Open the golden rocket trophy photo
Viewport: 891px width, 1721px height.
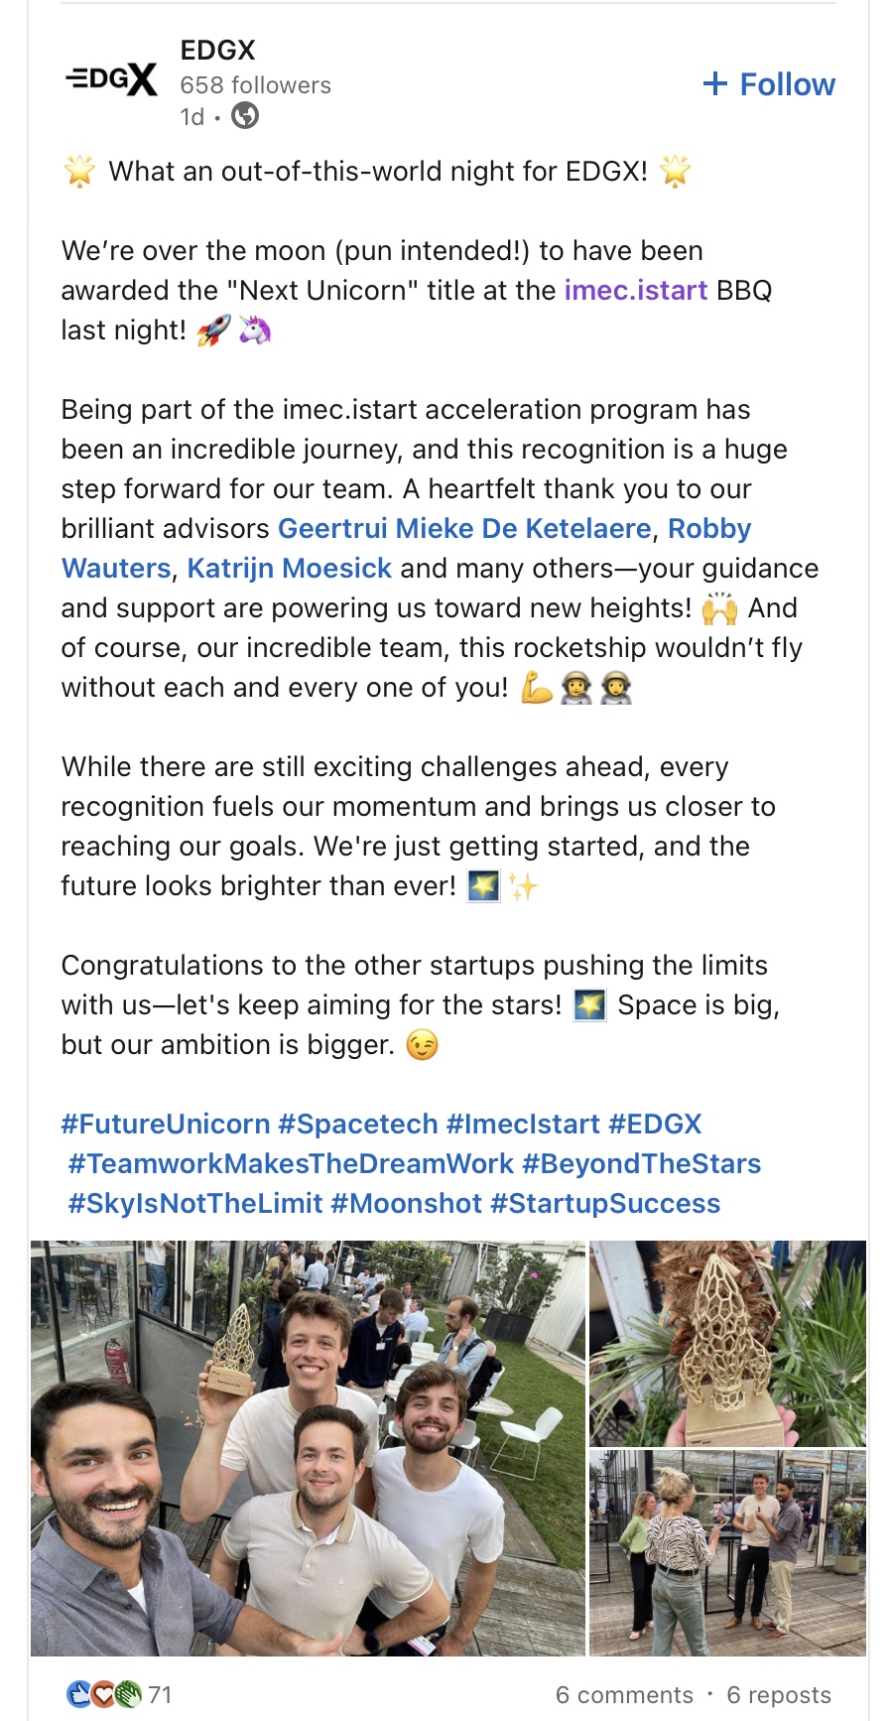point(727,1342)
